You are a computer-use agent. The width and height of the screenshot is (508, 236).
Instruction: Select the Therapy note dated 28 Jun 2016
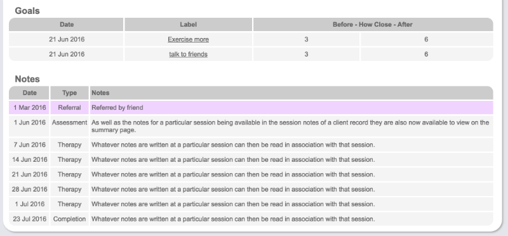251,190
